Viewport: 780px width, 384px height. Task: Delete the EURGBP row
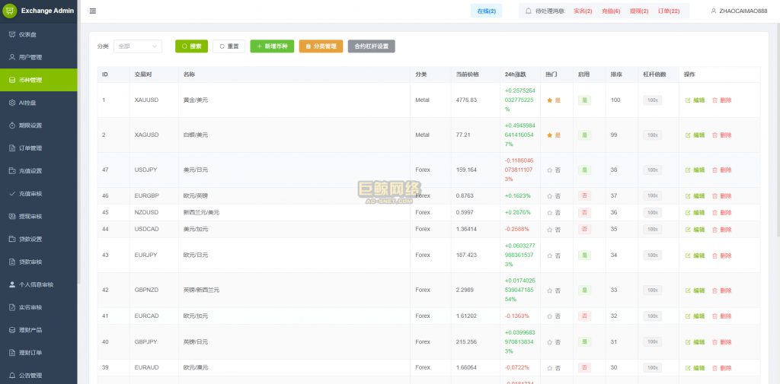click(x=722, y=195)
